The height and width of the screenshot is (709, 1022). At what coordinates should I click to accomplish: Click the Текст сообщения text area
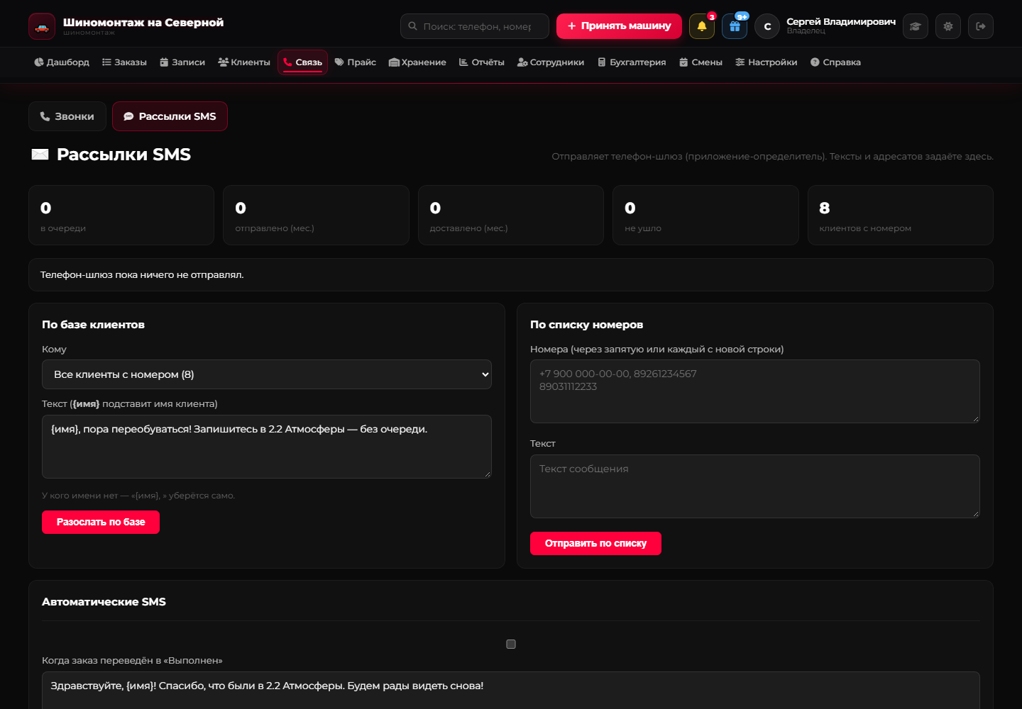[x=755, y=486]
